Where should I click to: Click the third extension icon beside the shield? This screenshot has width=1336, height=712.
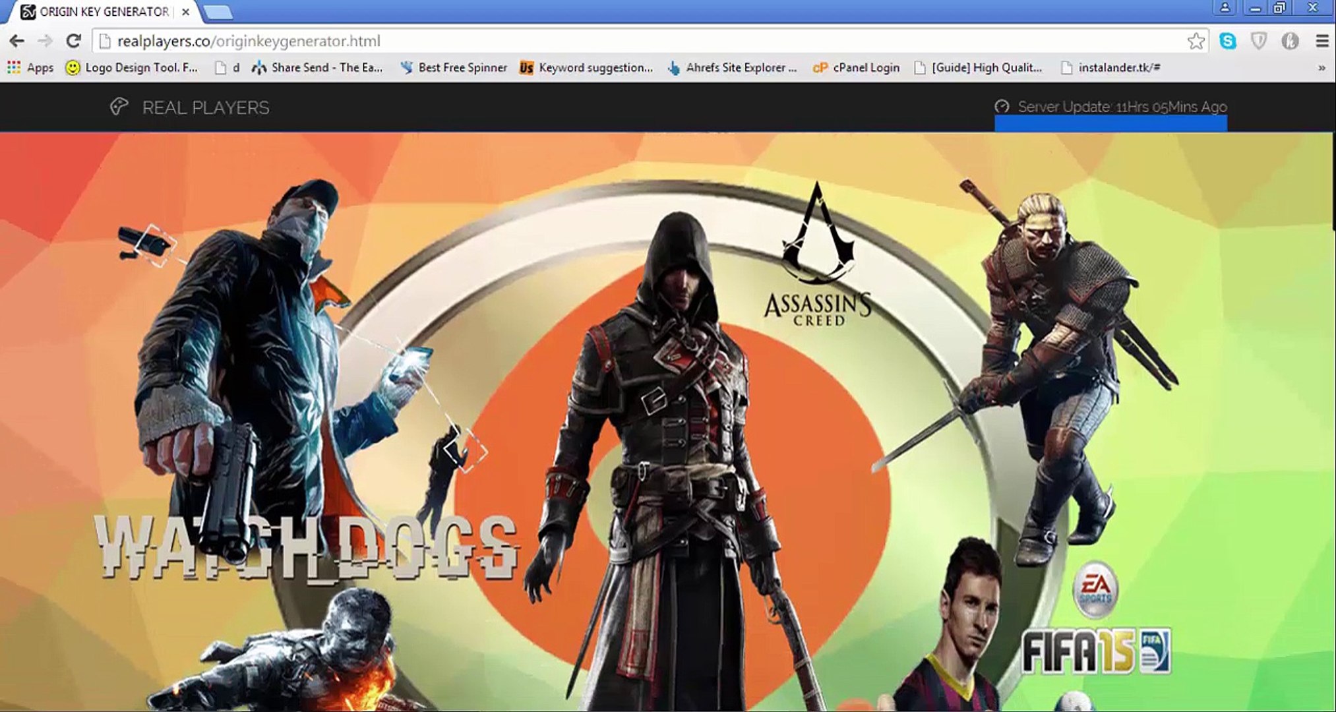[x=1290, y=41]
